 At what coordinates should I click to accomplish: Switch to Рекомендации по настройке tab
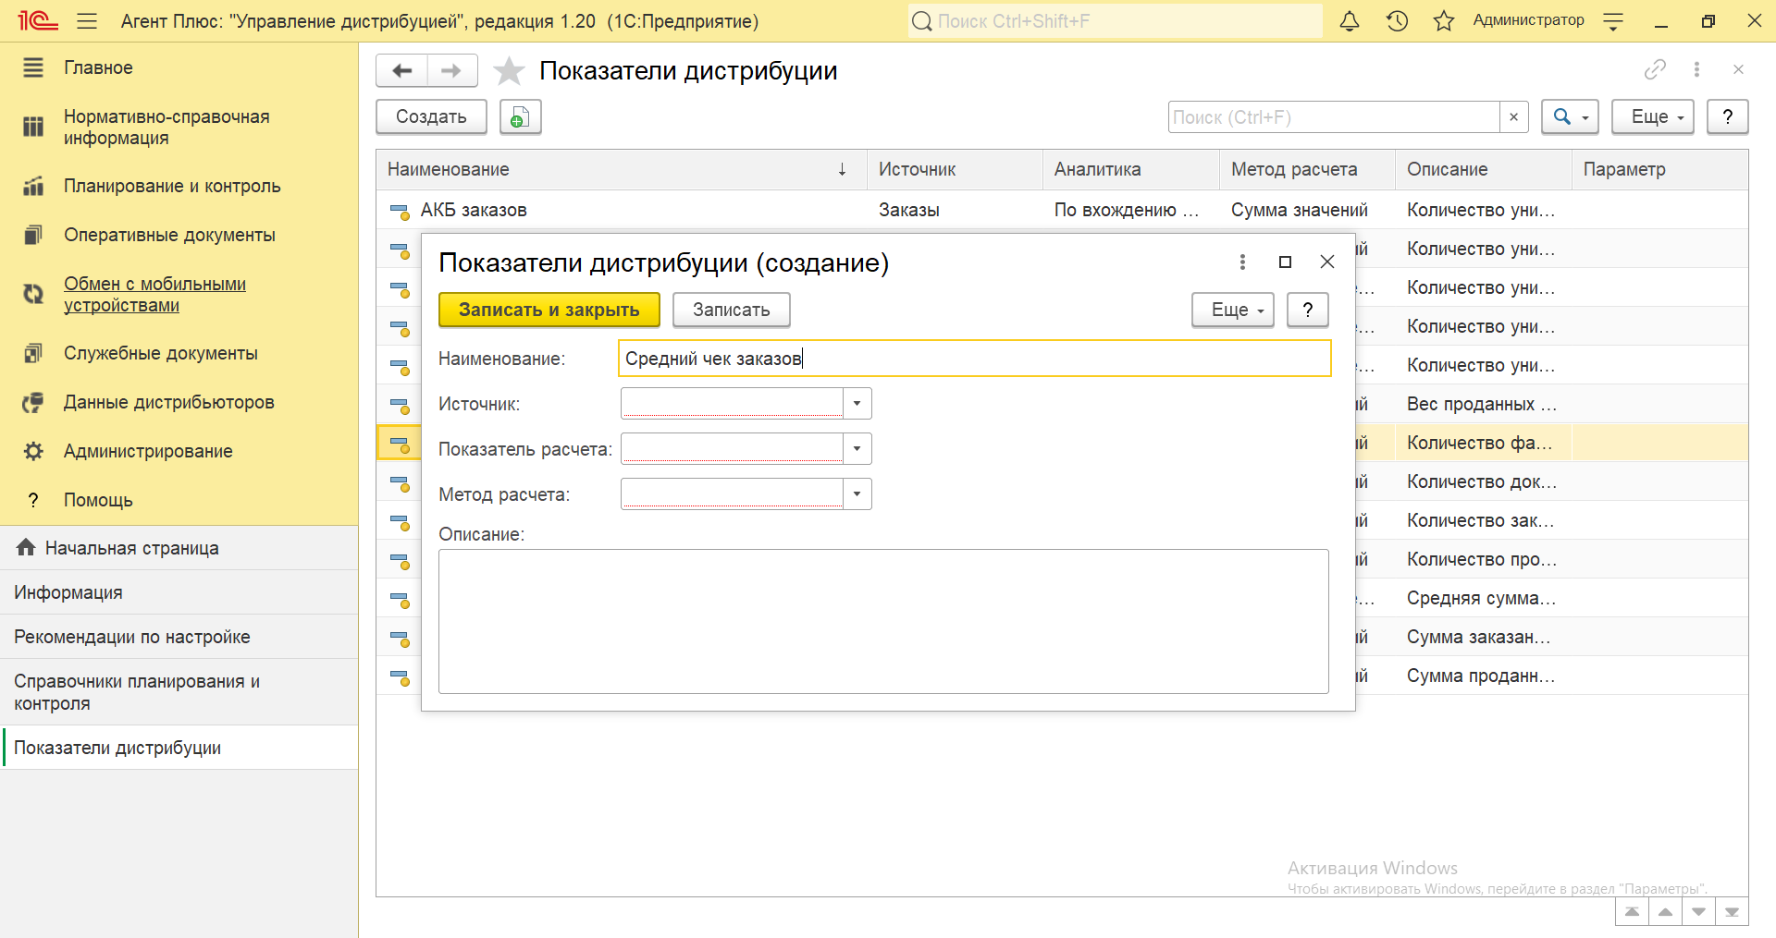[179, 637]
